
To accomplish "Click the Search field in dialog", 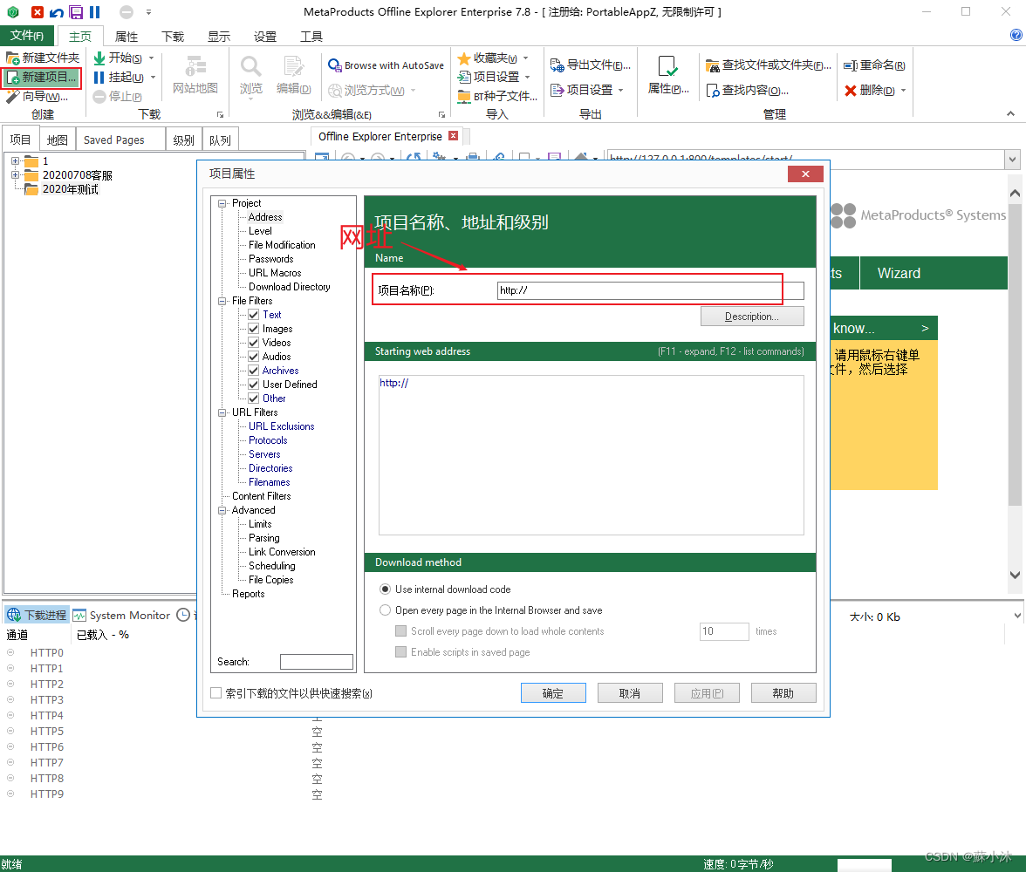I will [316, 662].
